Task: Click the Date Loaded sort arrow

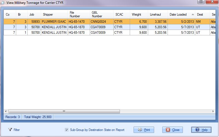Action: pyautogui.click(x=192, y=15)
